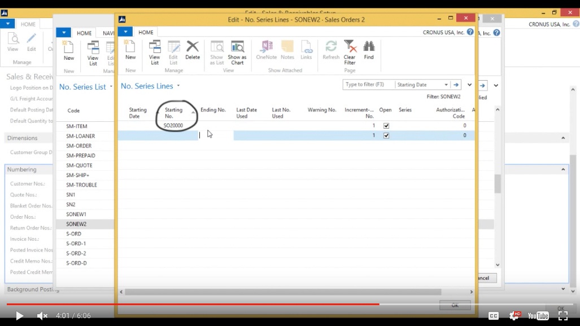
Task: Click Edit icon in Sales & Receivables Setup
Action: click(32, 42)
